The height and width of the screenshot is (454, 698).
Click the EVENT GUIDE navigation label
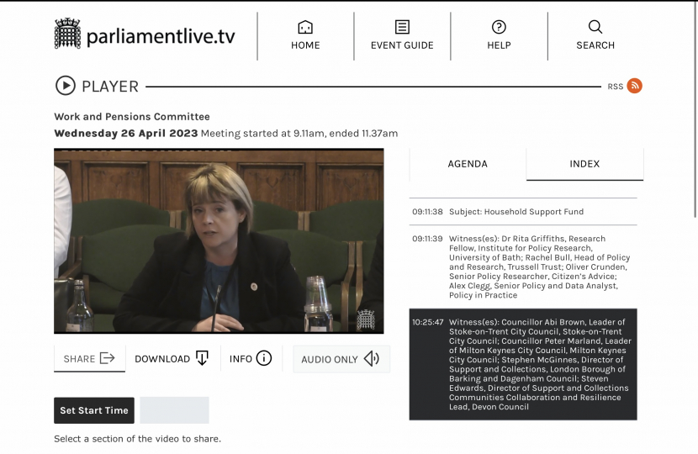pyautogui.click(x=402, y=45)
